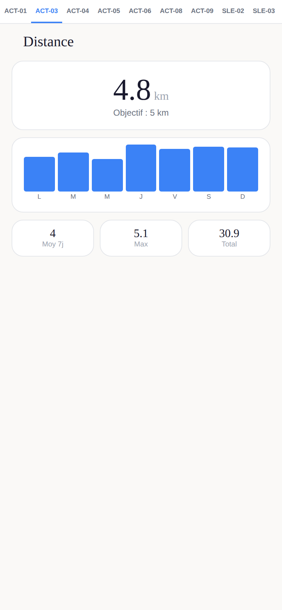Open the ACT-08 tab
The height and width of the screenshot is (610, 282).
pyautogui.click(x=171, y=11)
